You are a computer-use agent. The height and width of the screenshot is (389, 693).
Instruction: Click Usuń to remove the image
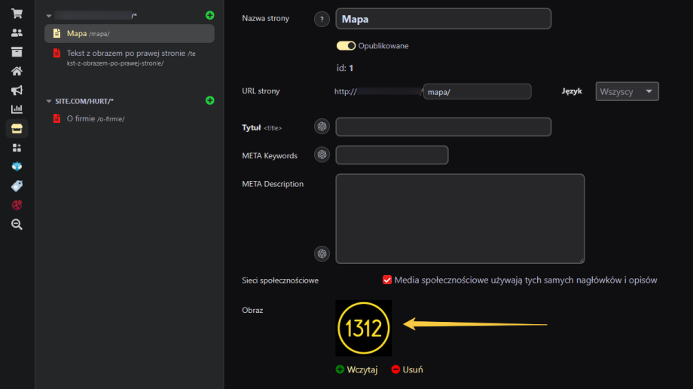(x=407, y=369)
